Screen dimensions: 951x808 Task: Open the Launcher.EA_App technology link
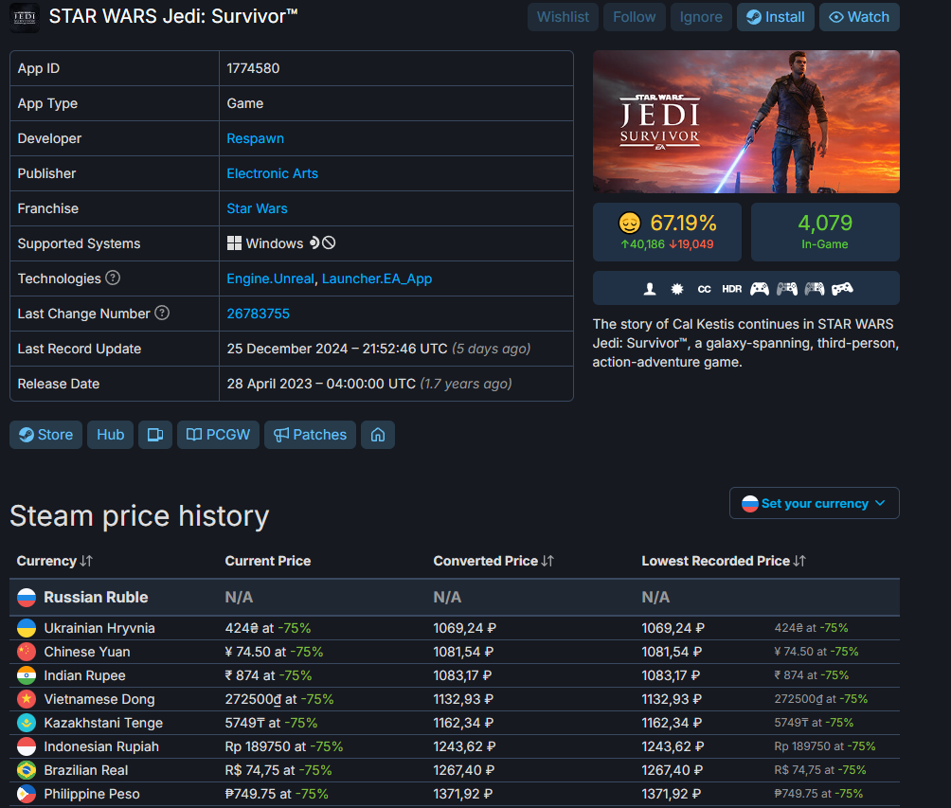(377, 278)
